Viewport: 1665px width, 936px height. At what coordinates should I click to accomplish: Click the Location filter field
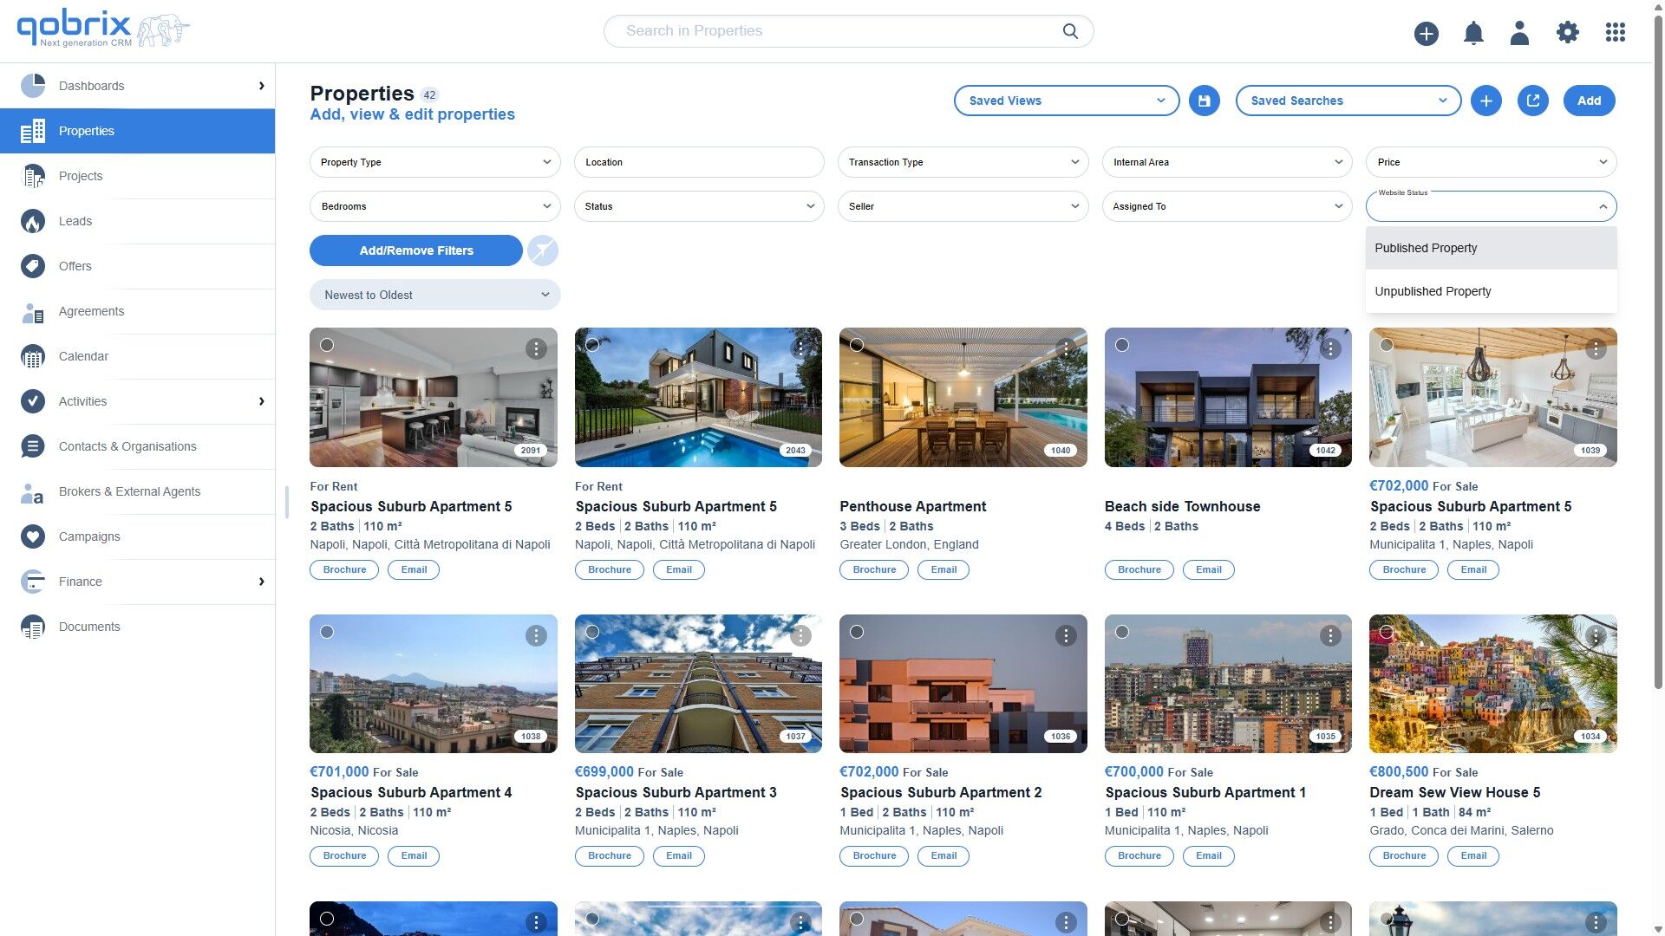tap(699, 162)
